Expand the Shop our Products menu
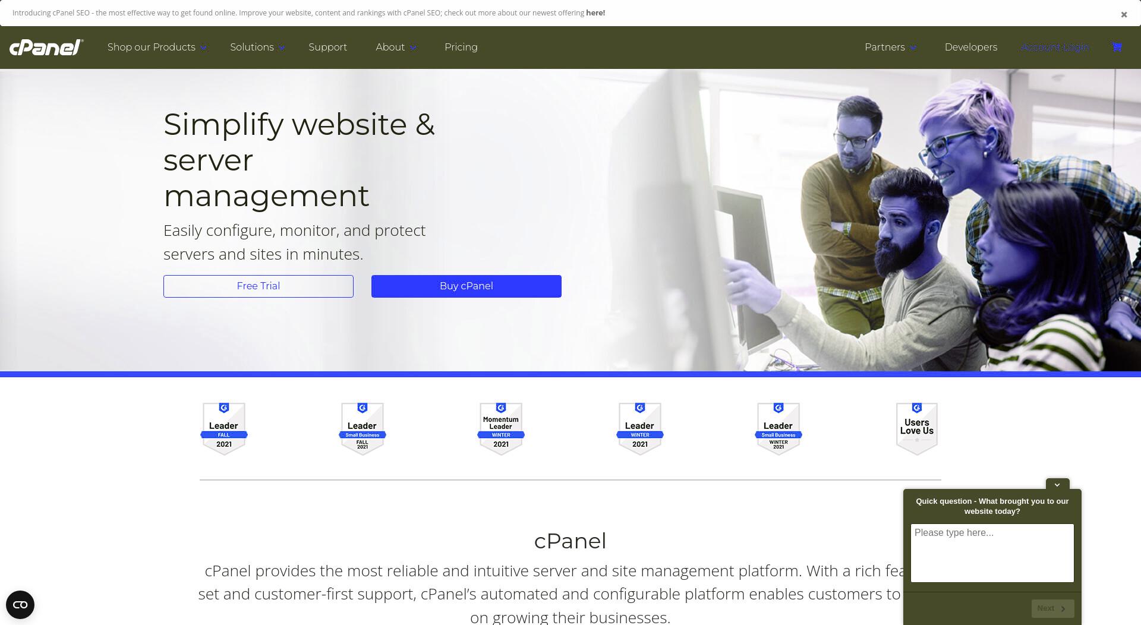 tap(157, 47)
